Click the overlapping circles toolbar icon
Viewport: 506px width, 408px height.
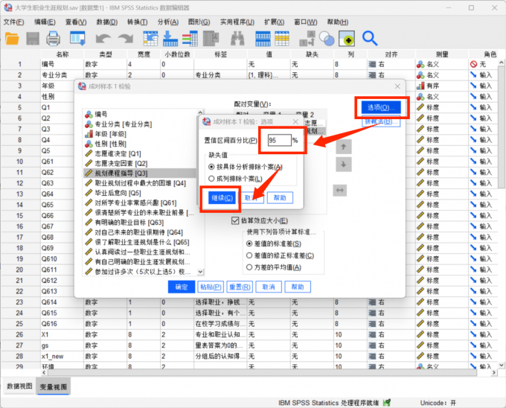click(x=327, y=39)
